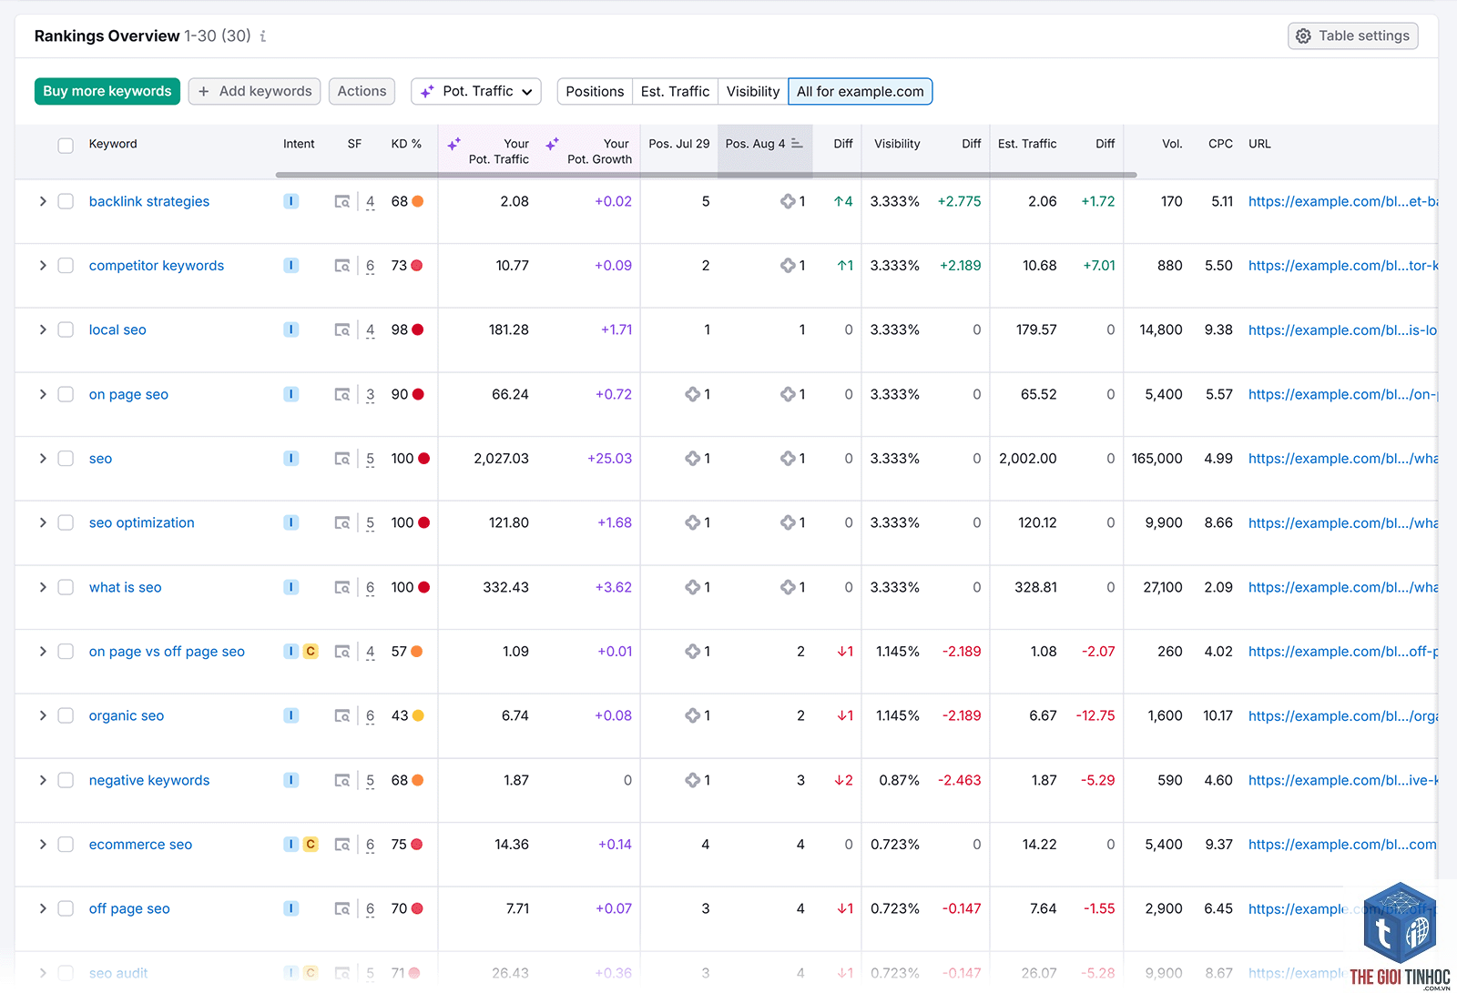This screenshot has height=993, width=1457.
Task: Check the organic seo row checkbox
Action: click(66, 715)
